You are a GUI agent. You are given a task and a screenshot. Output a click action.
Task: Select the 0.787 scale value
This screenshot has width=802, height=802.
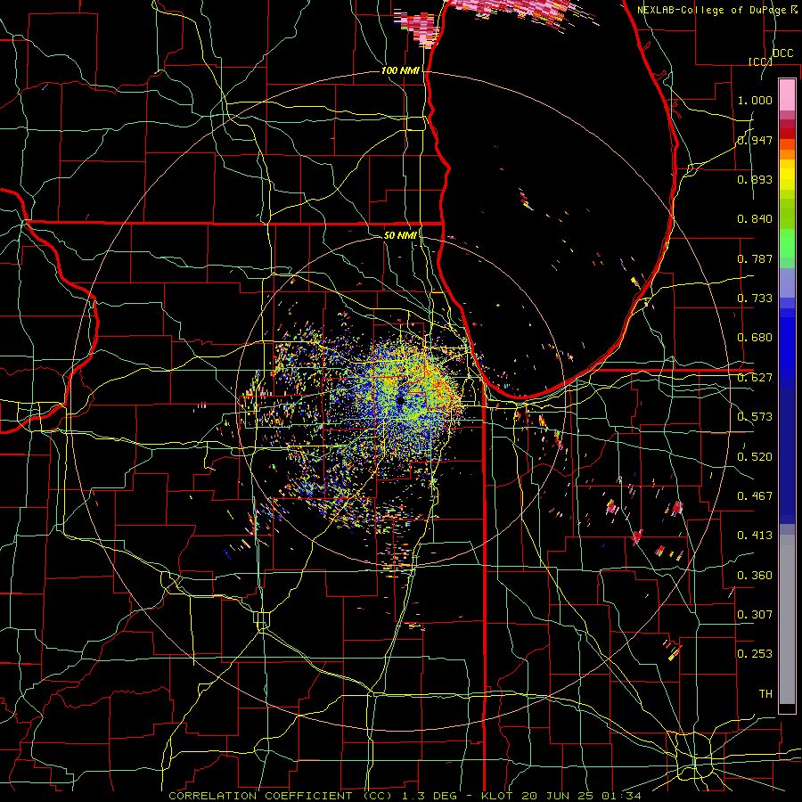pyautogui.click(x=755, y=258)
